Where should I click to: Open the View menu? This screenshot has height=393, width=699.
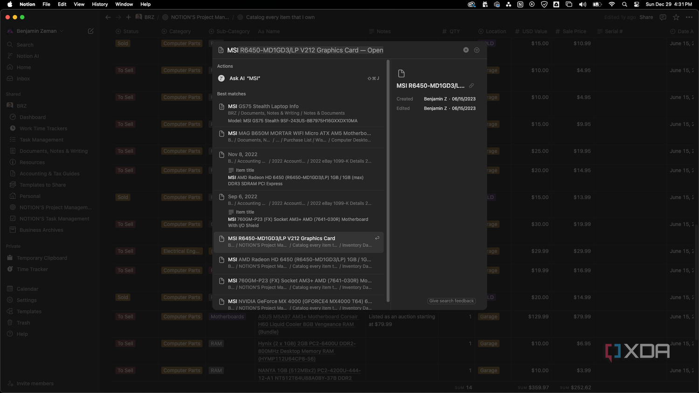(79, 4)
